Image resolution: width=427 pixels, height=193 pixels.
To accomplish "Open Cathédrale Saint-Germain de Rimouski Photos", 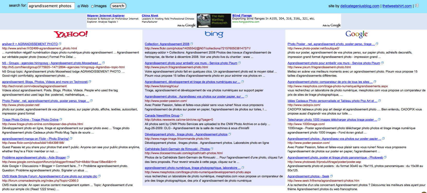I will click(x=177, y=149).
